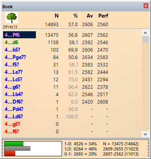The image size is (151, 159).
Task: Click the 1-0: 4526 = 34% statistic
Action: click(x=81, y=144)
